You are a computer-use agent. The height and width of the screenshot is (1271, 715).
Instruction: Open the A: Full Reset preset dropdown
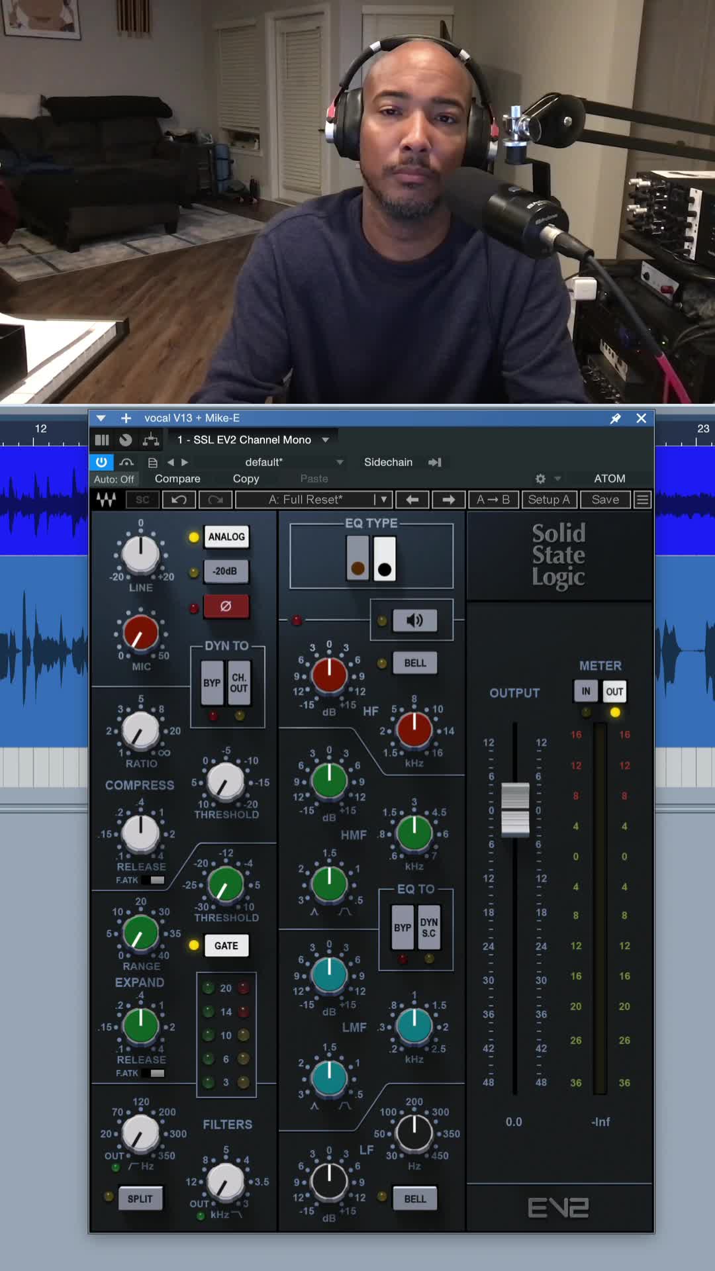[314, 500]
